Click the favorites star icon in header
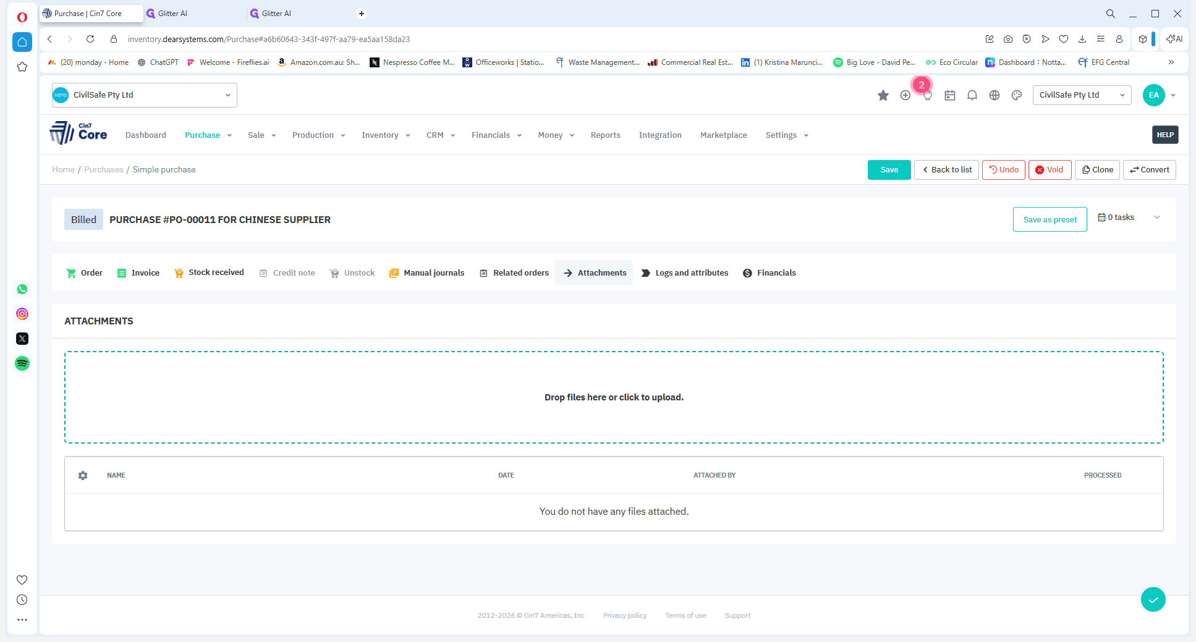The height and width of the screenshot is (642, 1196). pos(883,95)
